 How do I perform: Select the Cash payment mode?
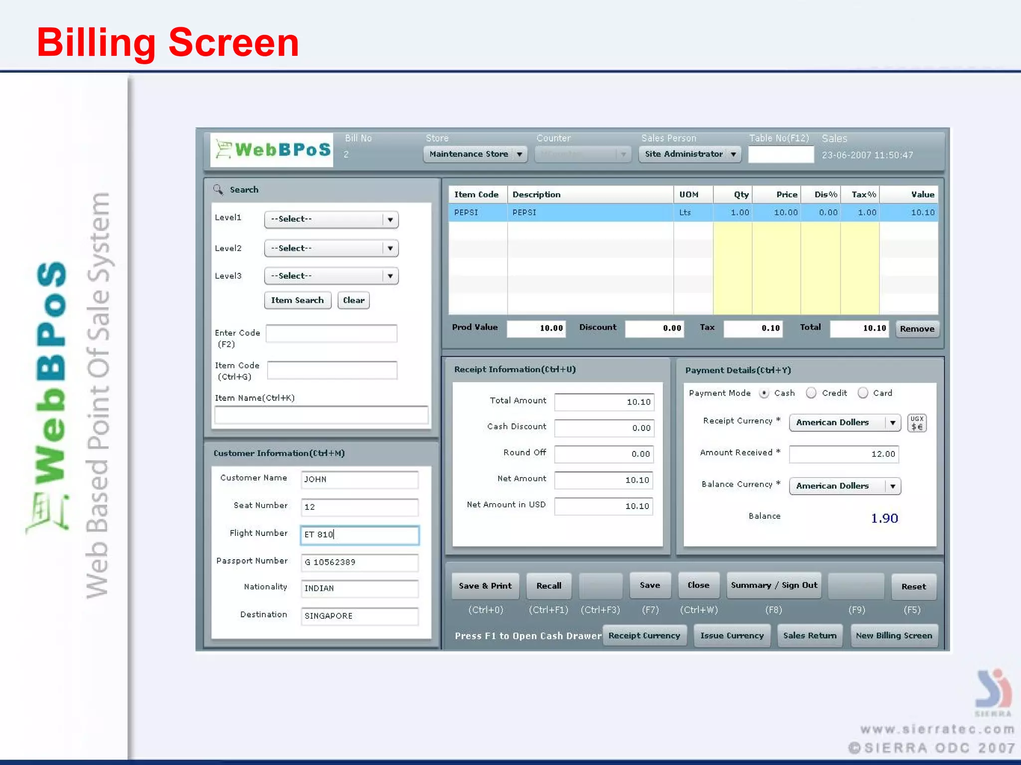(764, 393)
